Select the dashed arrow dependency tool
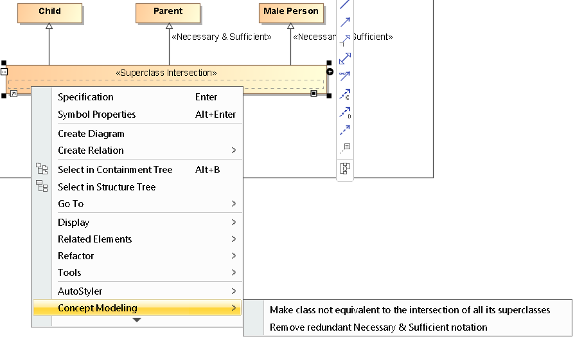This screenshot has width=575, height=339. 345,130
